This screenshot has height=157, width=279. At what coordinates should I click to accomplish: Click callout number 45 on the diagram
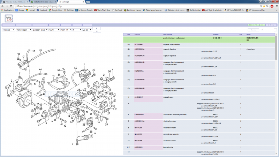(x=40, y=50)
